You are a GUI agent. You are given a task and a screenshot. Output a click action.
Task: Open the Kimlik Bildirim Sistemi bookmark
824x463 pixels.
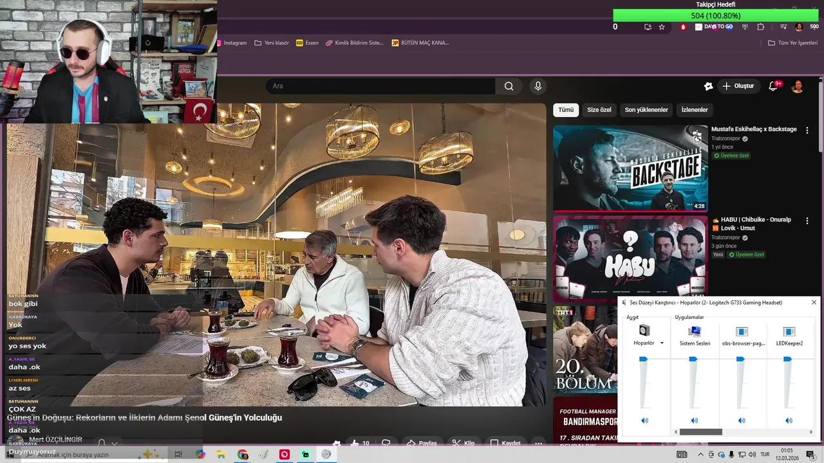354,43
